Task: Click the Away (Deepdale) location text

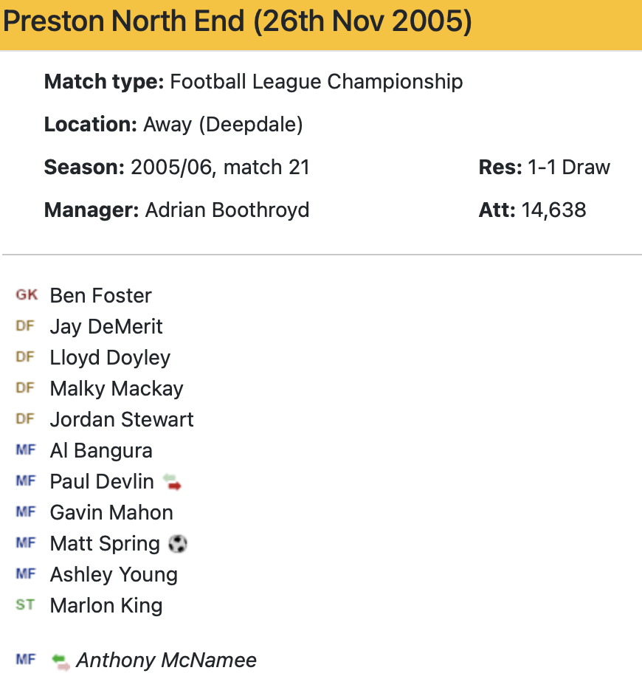Action: coord(223,124)
